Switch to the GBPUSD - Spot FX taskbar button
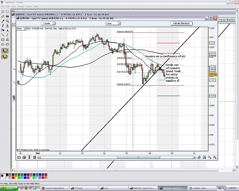Viewport: 239px width, 191px height. [142, 188]
